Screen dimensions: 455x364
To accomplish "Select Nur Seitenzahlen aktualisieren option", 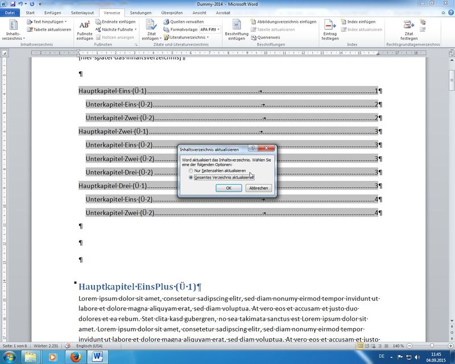I will click(217, 171).
